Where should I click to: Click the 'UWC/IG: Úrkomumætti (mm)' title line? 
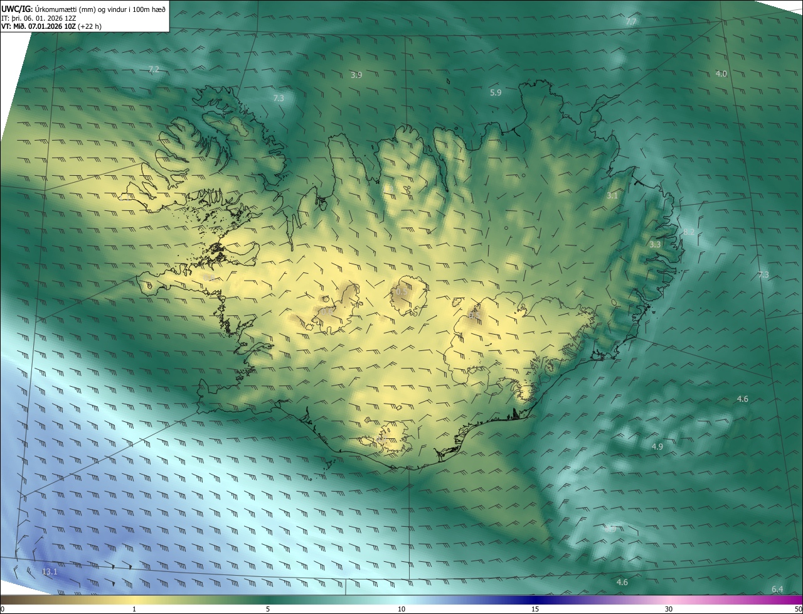pyautogui.click(x=83, y=9)
